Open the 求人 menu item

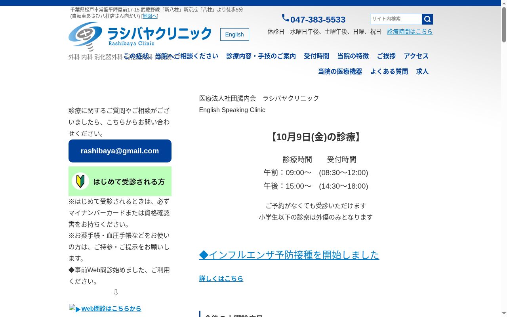coord(422,72)
